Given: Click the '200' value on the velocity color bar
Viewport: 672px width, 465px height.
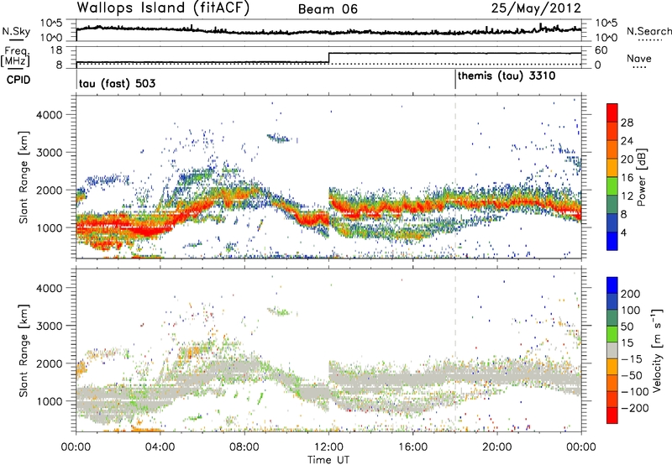Looking at the screenshot, I should 631,294.
